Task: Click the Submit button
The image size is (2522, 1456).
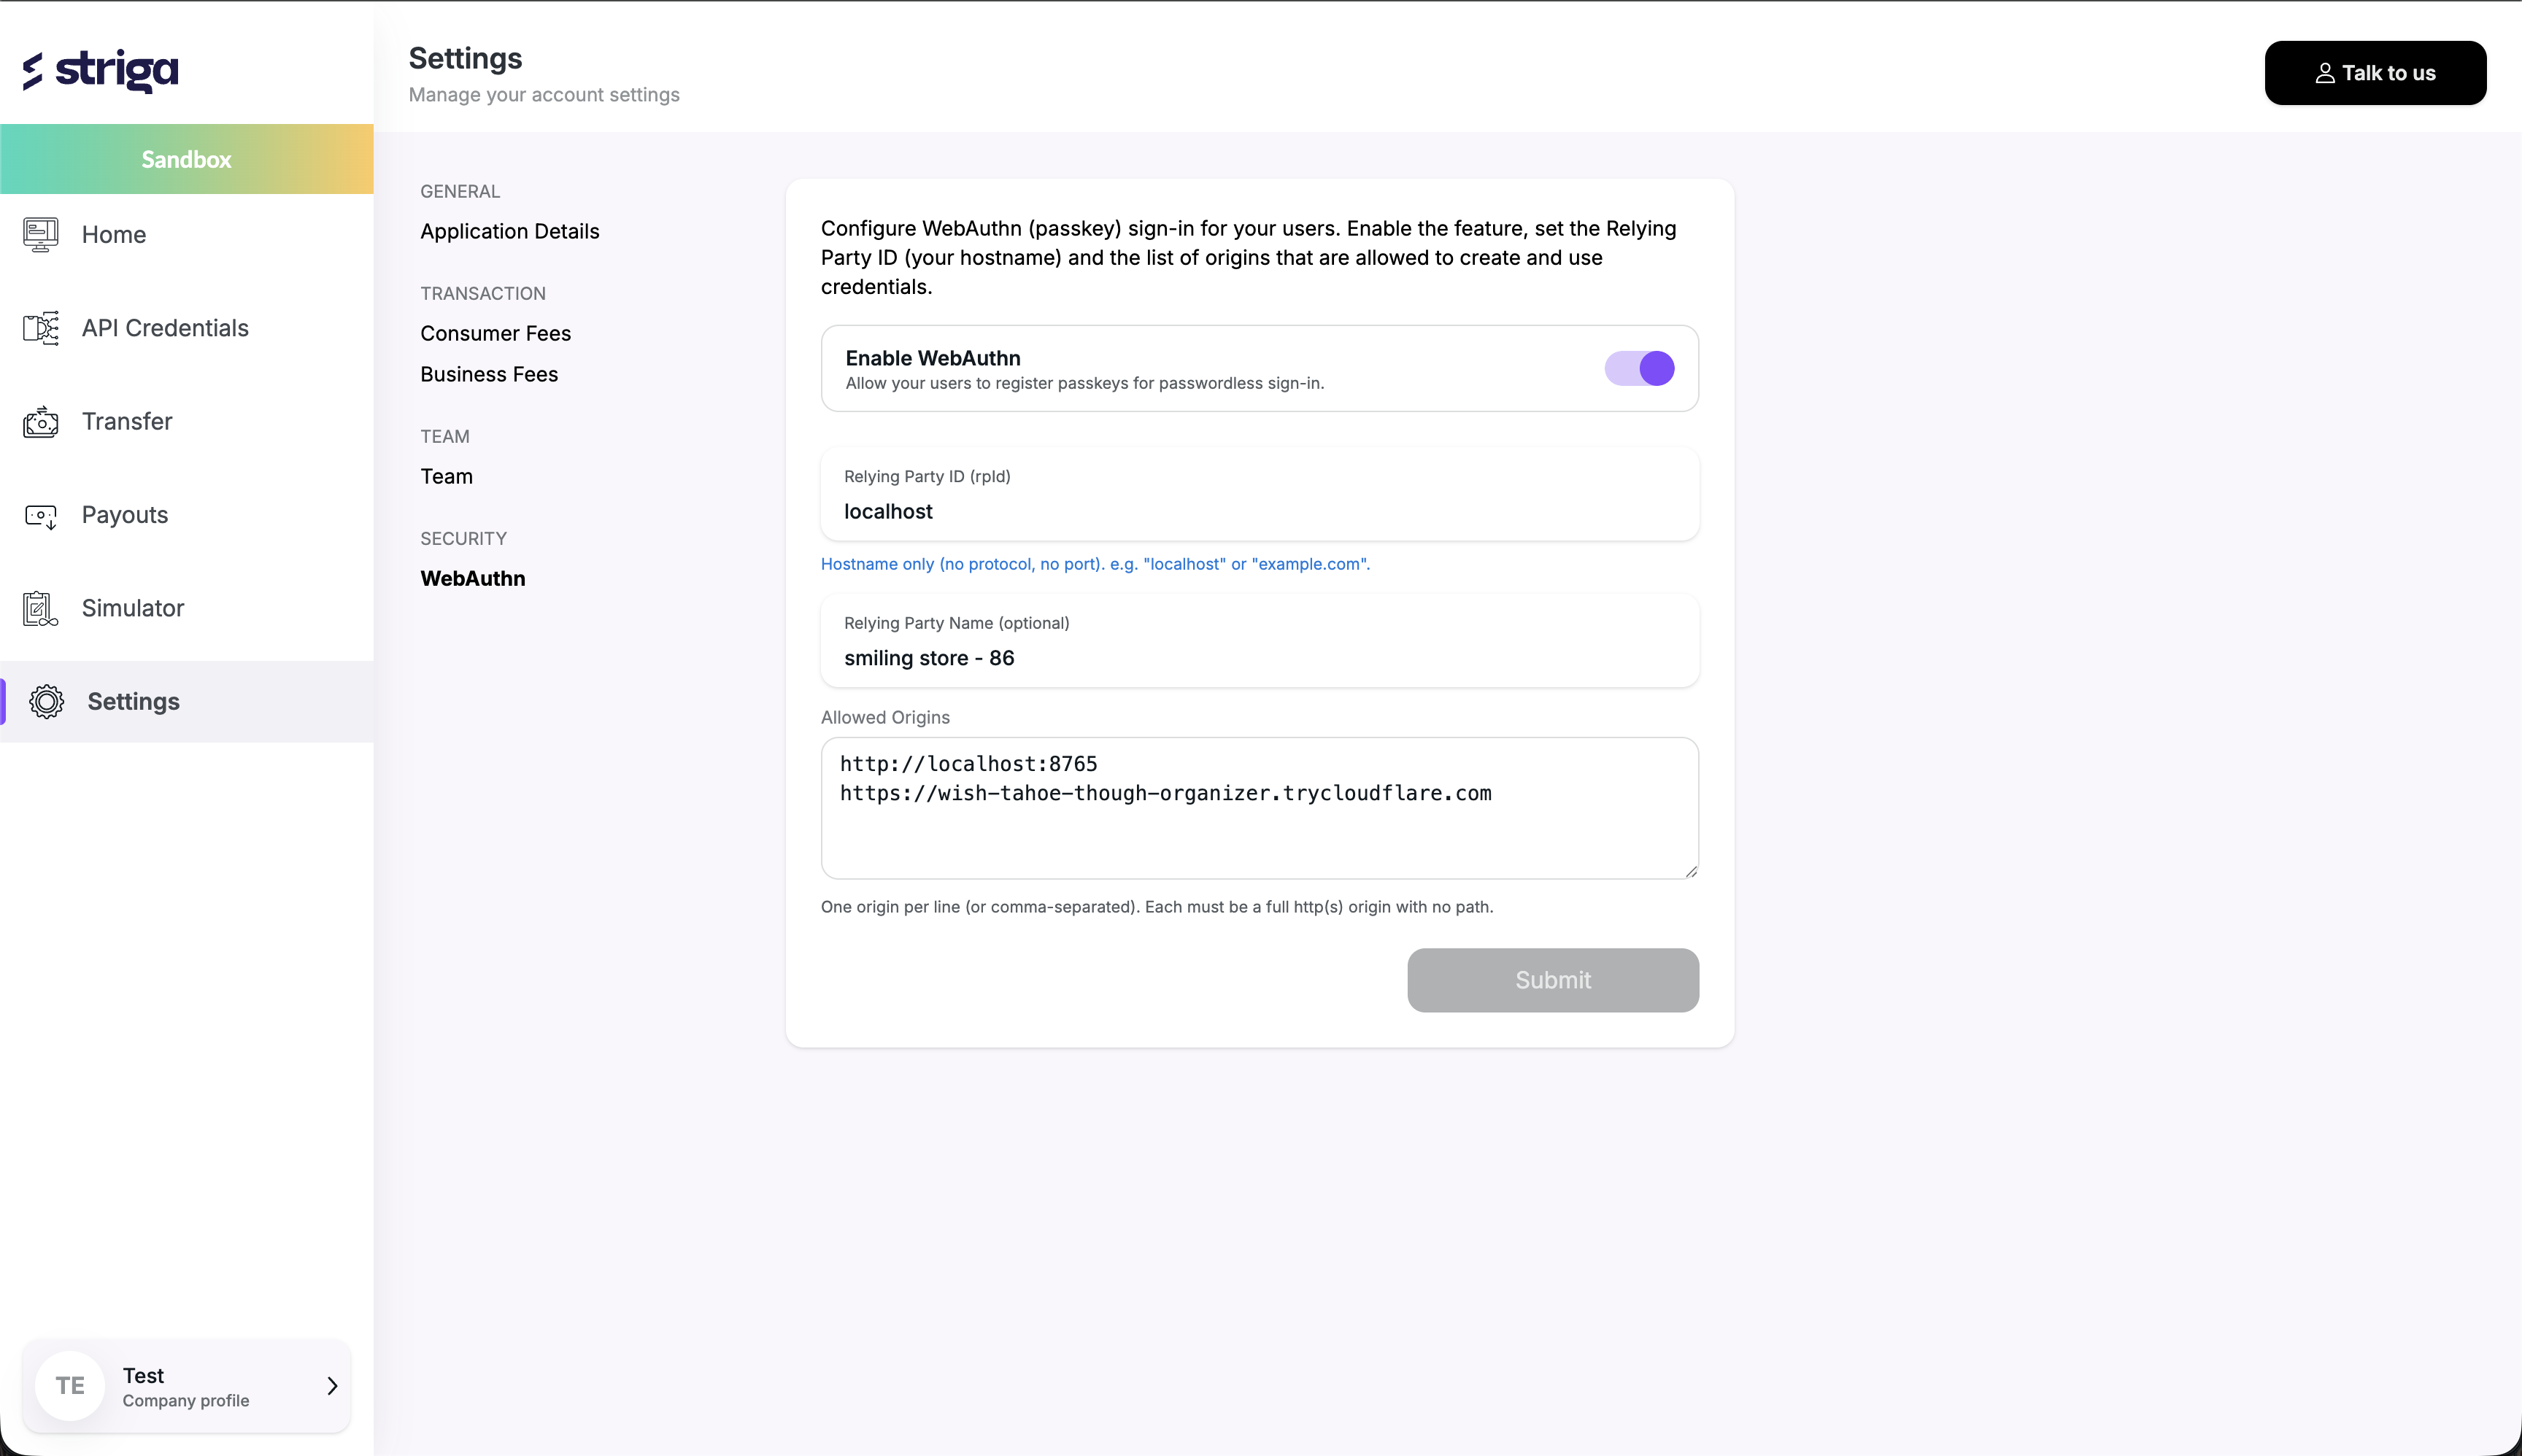Action: (x=1553, y=980)
